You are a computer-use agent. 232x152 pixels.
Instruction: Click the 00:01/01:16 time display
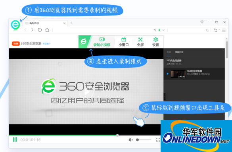(x=31, y=140)
